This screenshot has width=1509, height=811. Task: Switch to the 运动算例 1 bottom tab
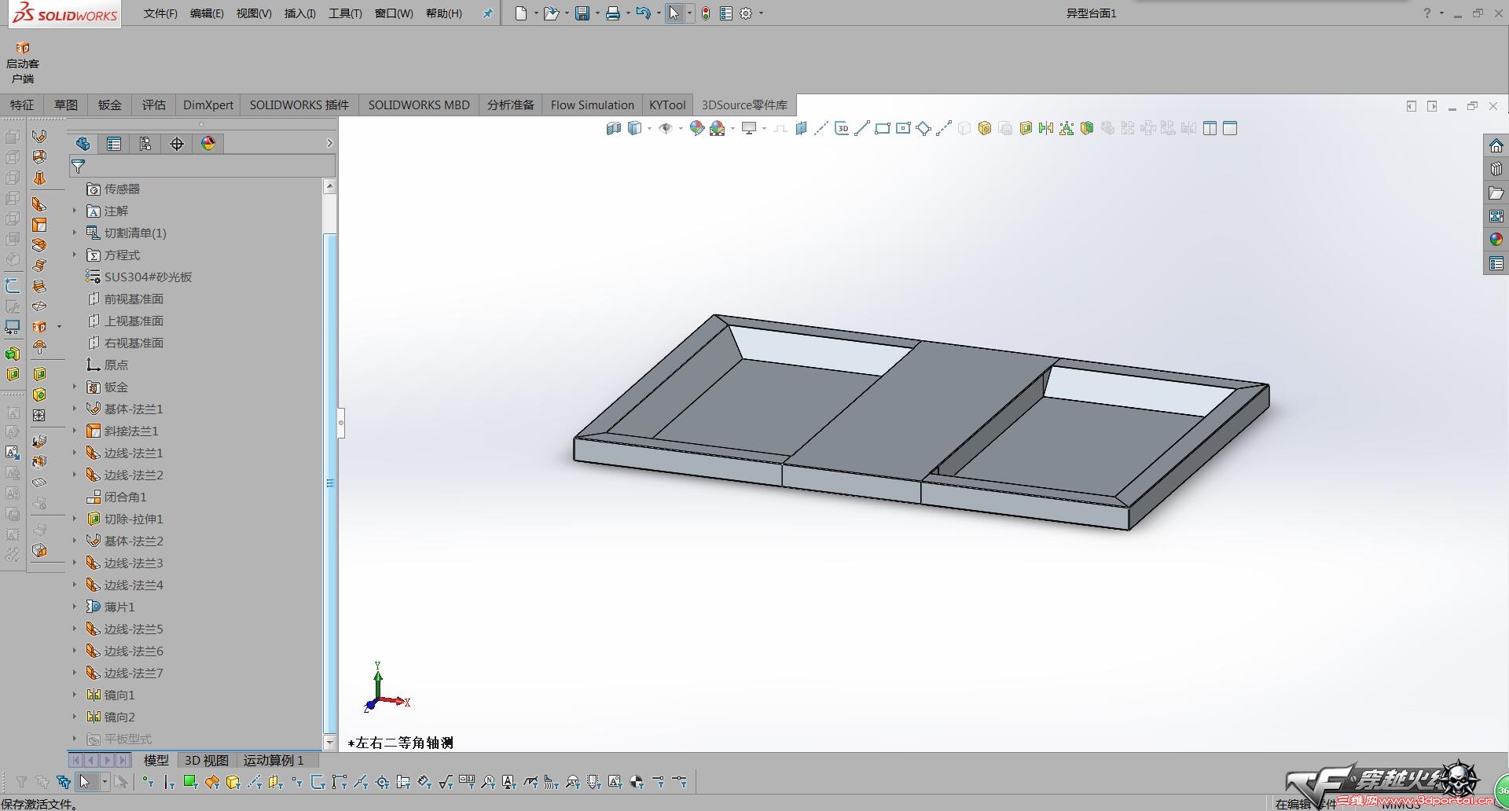[x=274, y=760]
